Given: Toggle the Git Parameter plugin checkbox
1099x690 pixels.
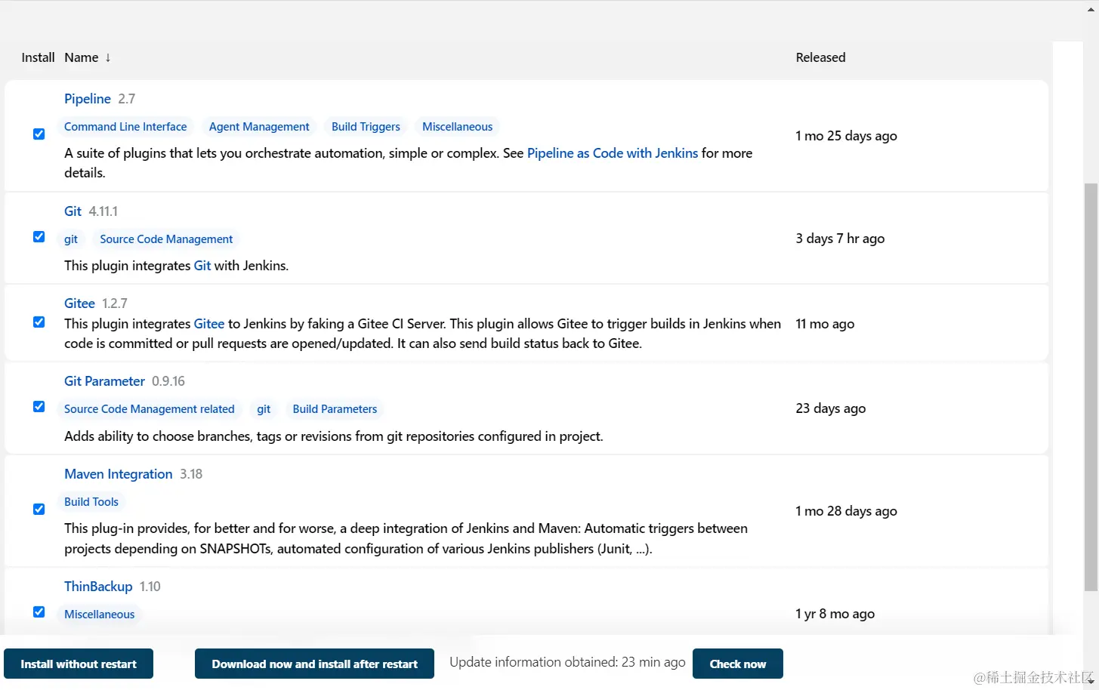Looking at the screenshot, I should (x=39, y=407).
